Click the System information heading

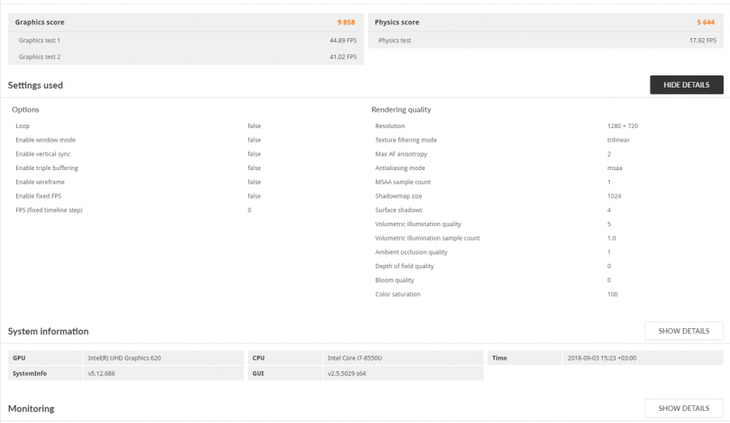pyautogui.click(x=49, y=331)
